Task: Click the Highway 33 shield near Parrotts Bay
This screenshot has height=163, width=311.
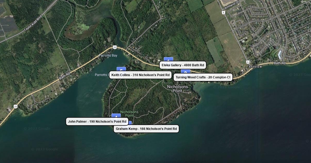Action: point(115,47)
